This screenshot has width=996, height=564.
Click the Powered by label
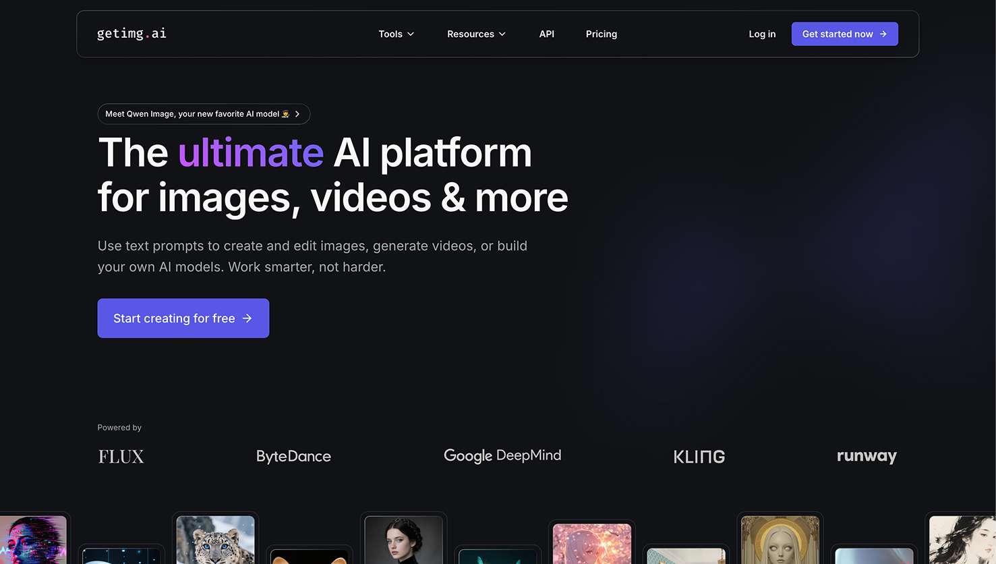click(x=119, y=428)
